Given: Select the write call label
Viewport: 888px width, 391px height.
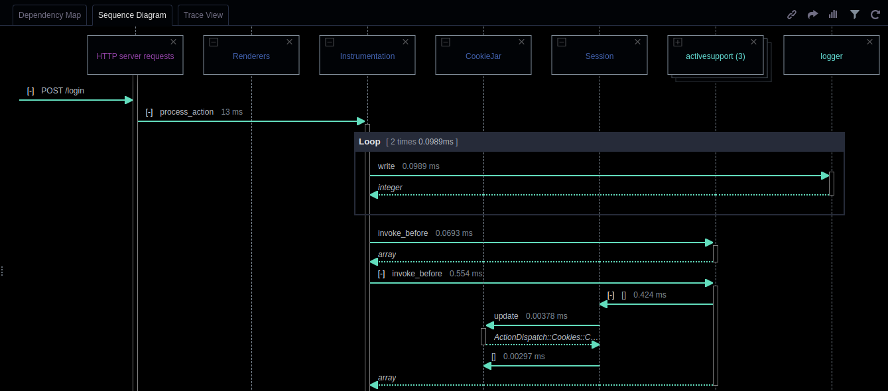Looking at the screenshot, I should coord(386,166).
